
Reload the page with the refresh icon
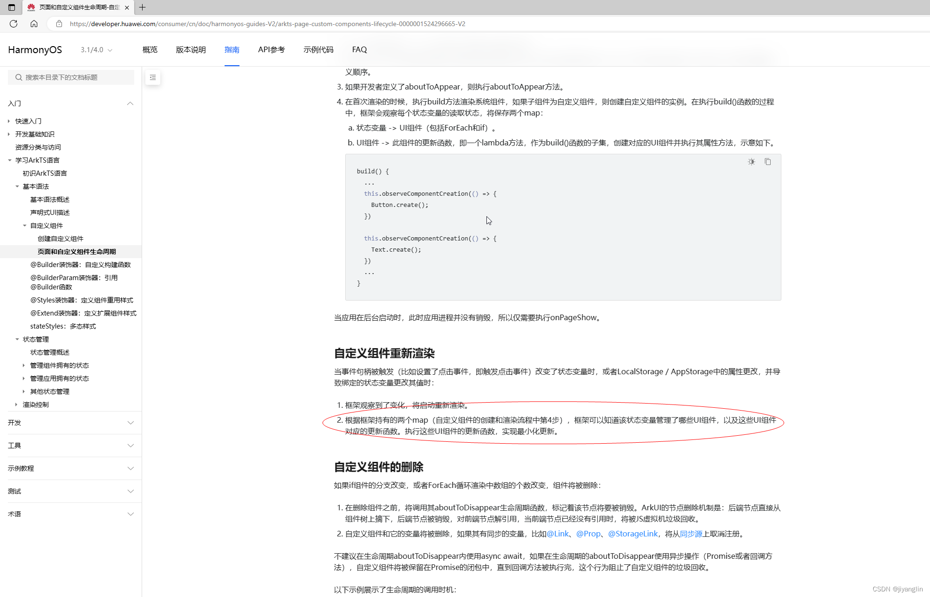(x=14, y=24)
